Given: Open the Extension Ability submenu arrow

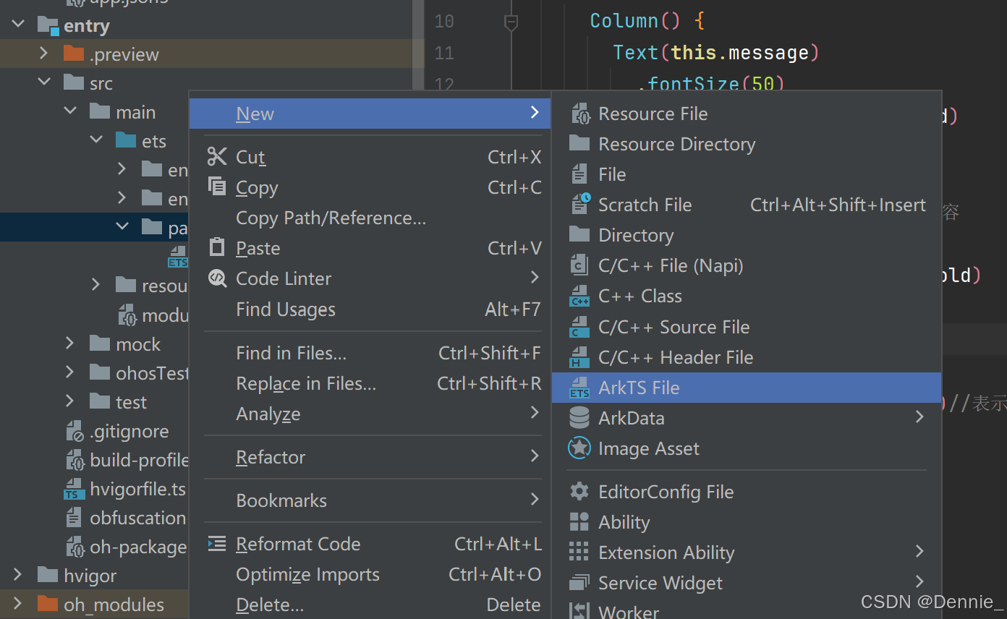Looking at the screenshot, I should pyautogui.click(x=919, y=552).
